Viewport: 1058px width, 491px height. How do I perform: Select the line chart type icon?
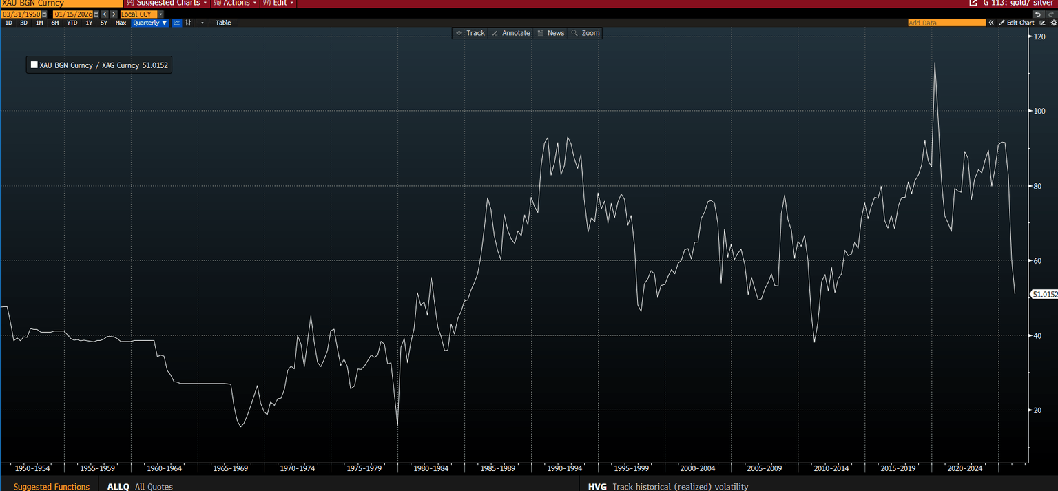[177, 23]
